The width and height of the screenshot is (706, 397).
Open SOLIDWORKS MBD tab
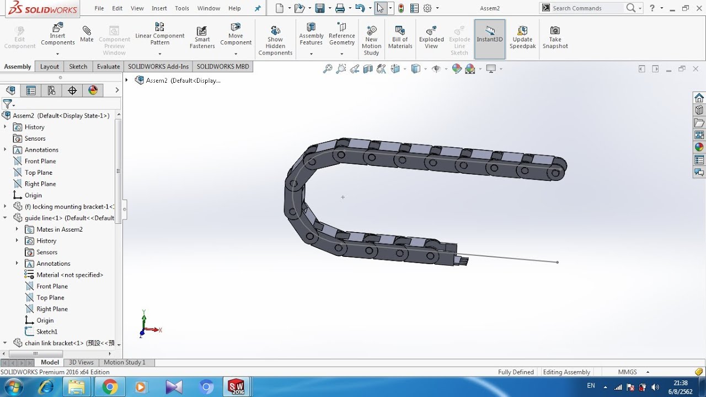[x=223, y=67]
